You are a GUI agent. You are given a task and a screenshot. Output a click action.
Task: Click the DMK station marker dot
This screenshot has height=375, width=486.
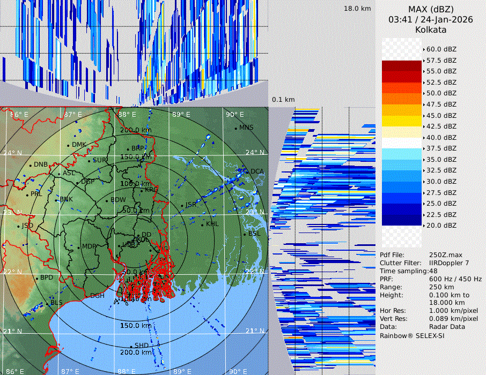(x=68, y=145)
